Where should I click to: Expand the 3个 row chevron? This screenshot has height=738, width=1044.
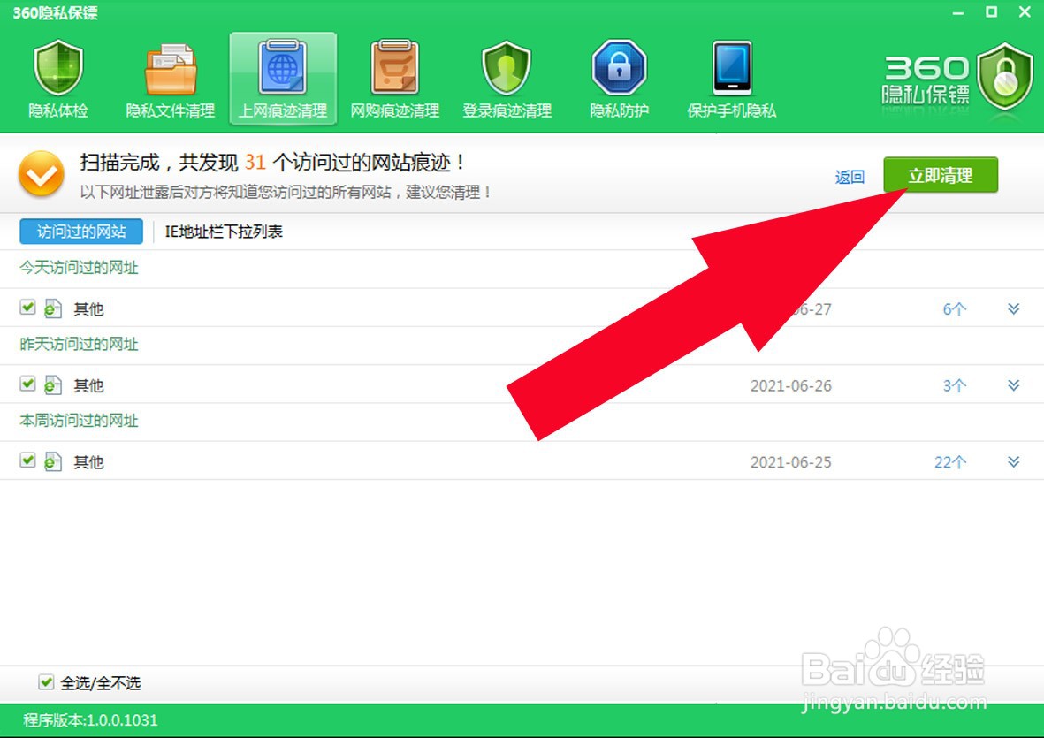pyautogui.click(x=1013, y=385)
